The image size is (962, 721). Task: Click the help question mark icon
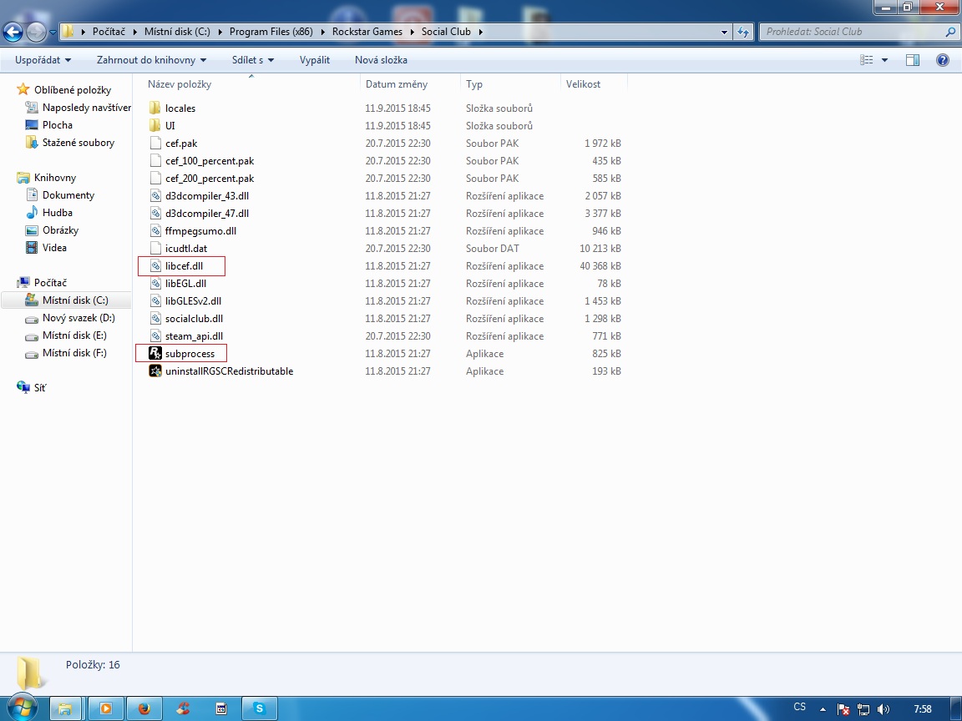[x=943, y=60]
